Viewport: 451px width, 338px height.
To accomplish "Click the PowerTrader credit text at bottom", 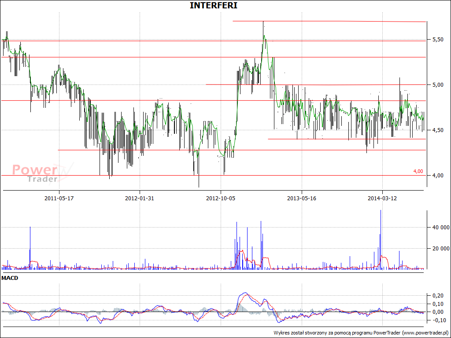I will 361,333.
